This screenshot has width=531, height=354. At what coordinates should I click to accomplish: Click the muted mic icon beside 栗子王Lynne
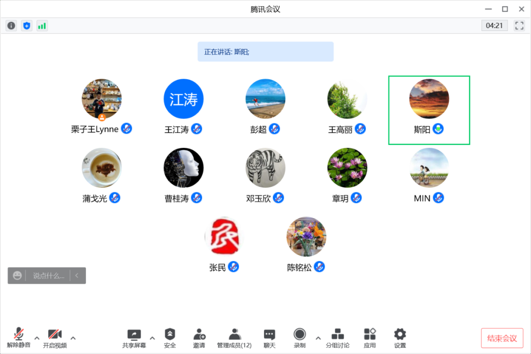pyautogui.click(x=127, y=129)
